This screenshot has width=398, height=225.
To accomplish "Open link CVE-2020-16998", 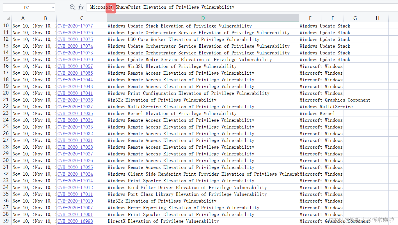I will (x=75, y=221).
